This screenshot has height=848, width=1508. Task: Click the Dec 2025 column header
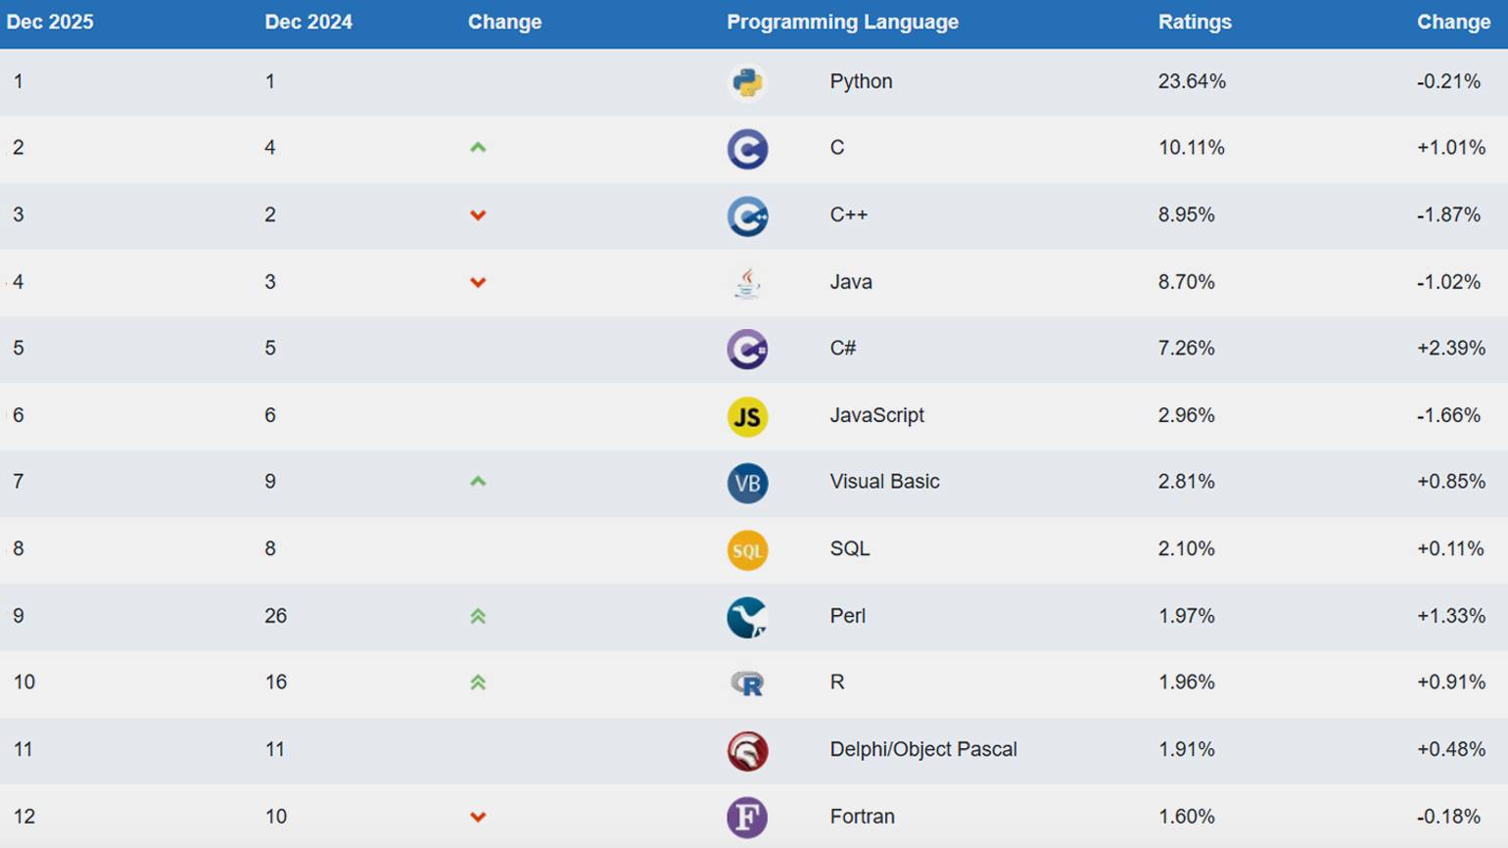coord(50,23)
